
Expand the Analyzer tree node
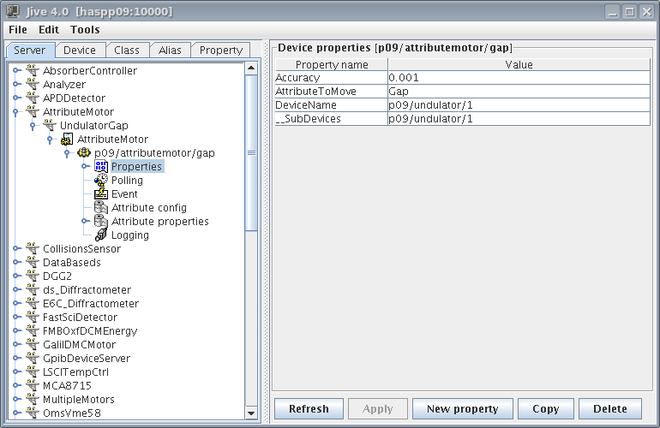click(x=16, y=84)
